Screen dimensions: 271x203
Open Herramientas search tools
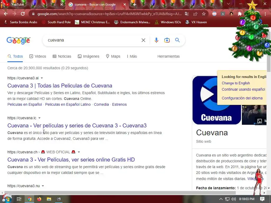point(169,56)
